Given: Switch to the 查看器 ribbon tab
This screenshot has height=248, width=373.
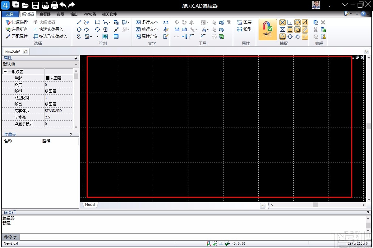Looking at the screenshot, I should pyautogui.click(x=45, y=14).
